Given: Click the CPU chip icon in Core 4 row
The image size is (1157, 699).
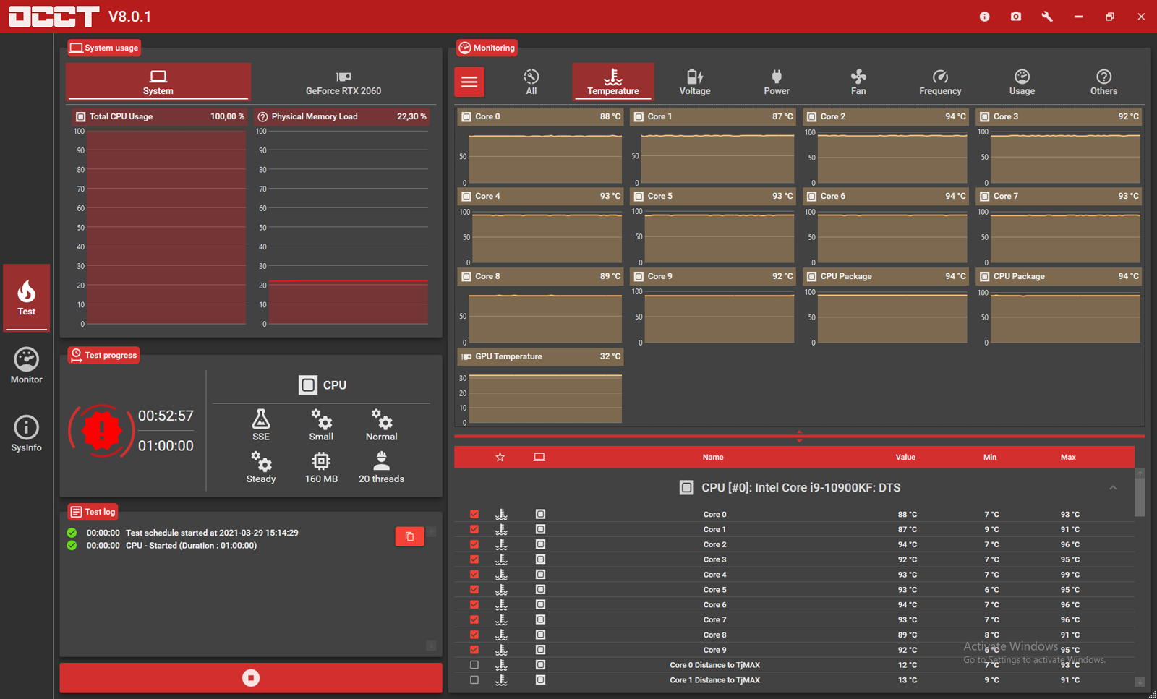Looking at the screenshot, I should [540, 575].
